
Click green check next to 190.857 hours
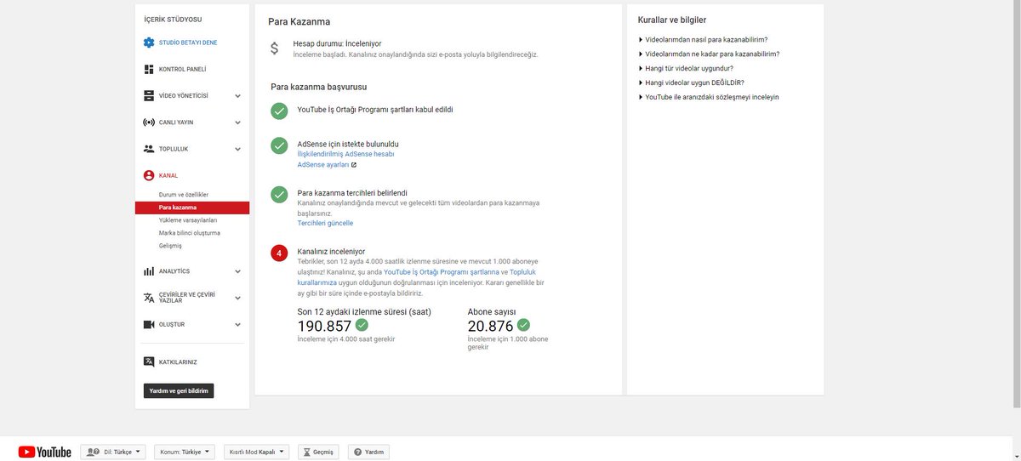tap(362, 325)
